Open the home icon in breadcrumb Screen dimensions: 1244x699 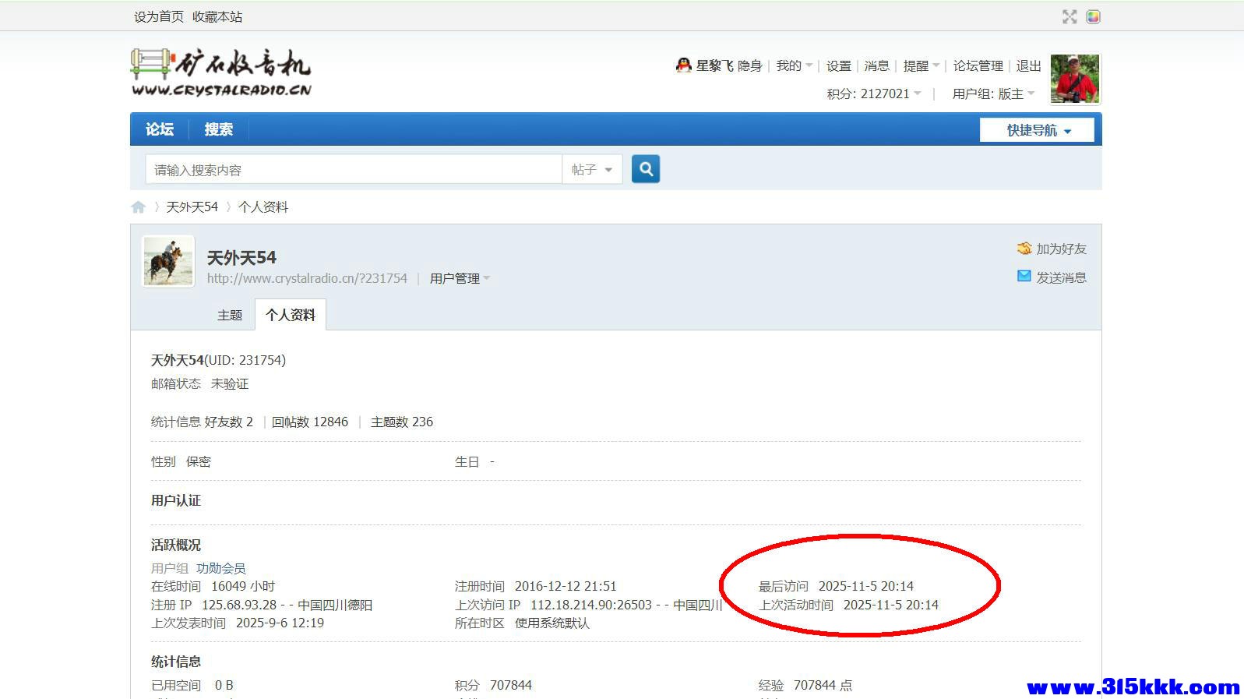point(139,207)
